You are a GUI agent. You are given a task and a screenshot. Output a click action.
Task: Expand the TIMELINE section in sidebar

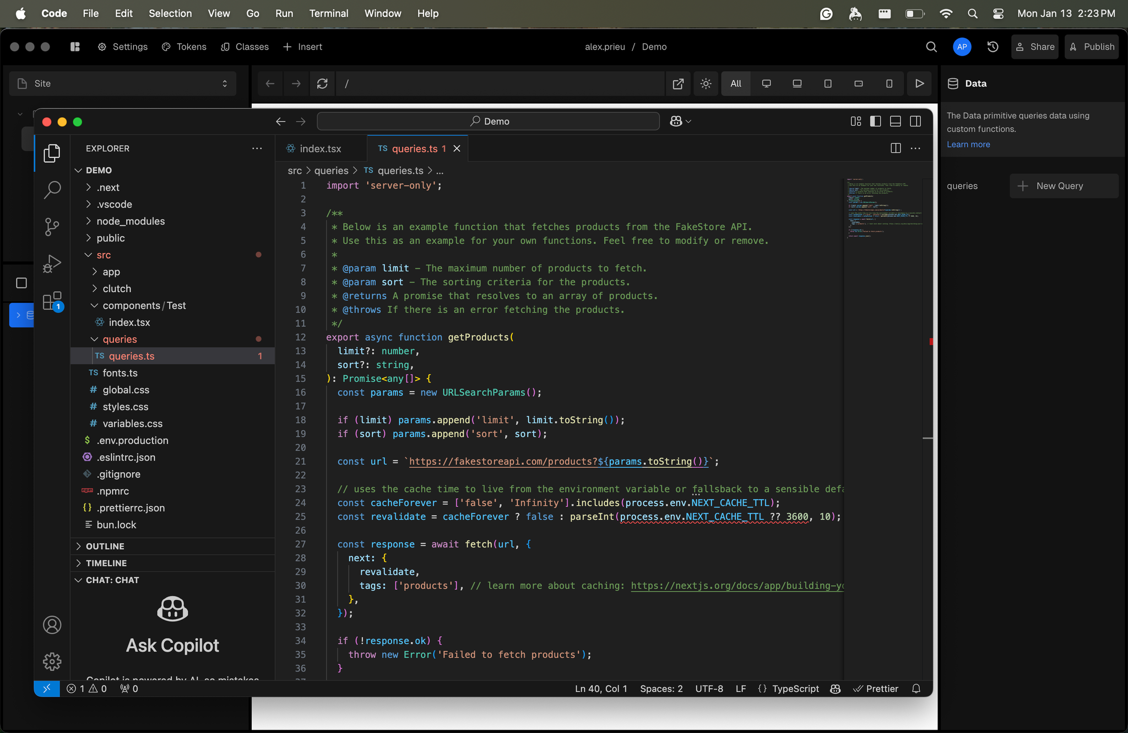(x=106, y=563)
